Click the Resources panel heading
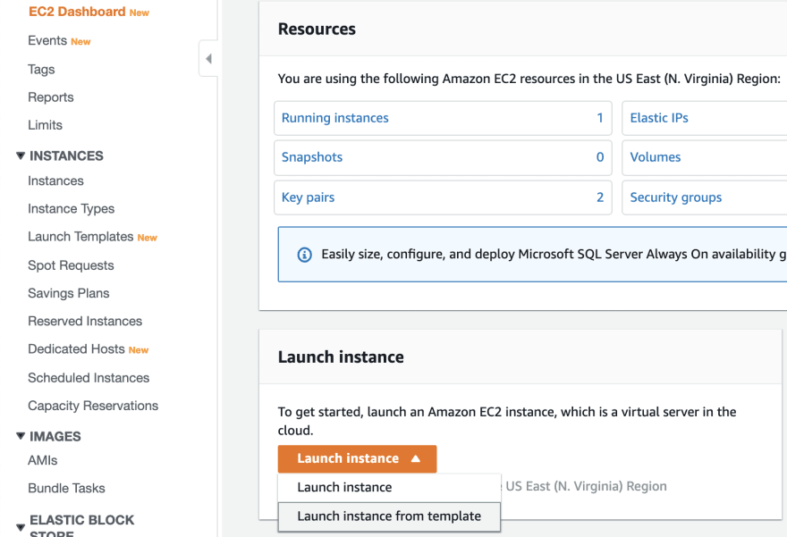The height and width of the screenshot is (537, 787). pos(317,29)
